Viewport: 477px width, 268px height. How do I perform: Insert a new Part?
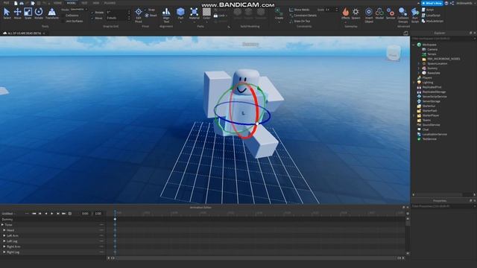(x=180, y=13)
